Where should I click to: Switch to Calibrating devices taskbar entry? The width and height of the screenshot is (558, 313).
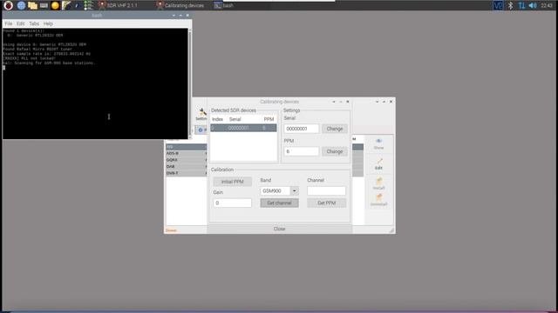click(180, 5)
